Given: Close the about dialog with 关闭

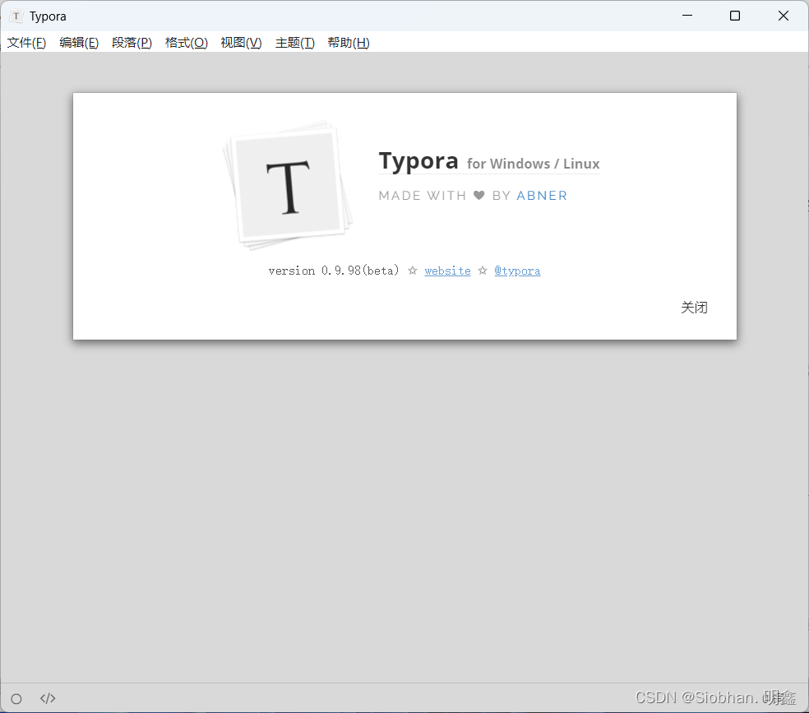Looking at the screenshot, I should [x=694, y=308].
